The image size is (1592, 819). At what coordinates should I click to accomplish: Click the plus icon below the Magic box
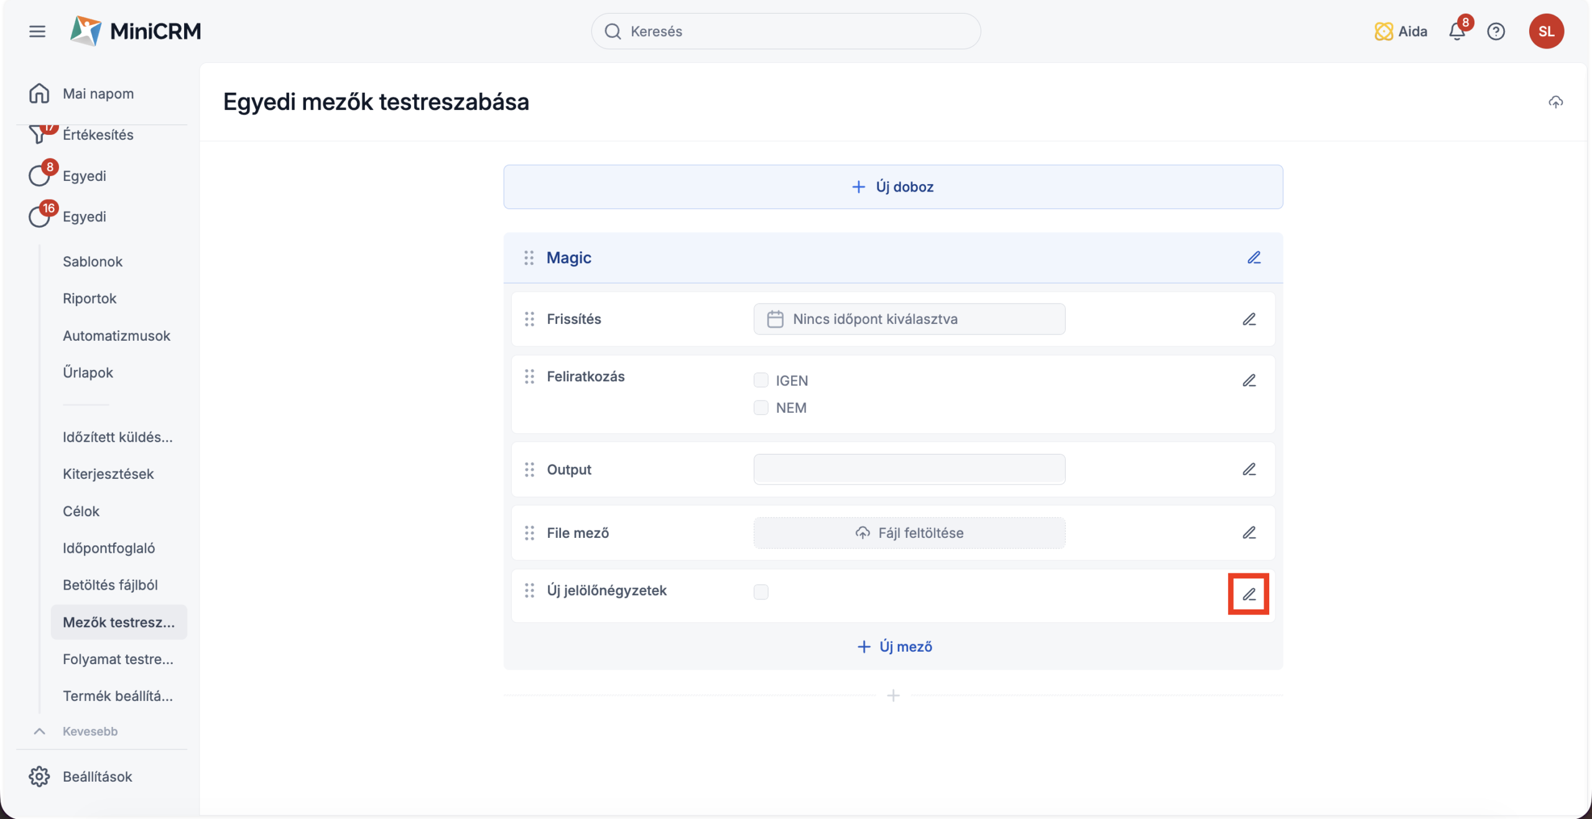(x=893, y=695)
